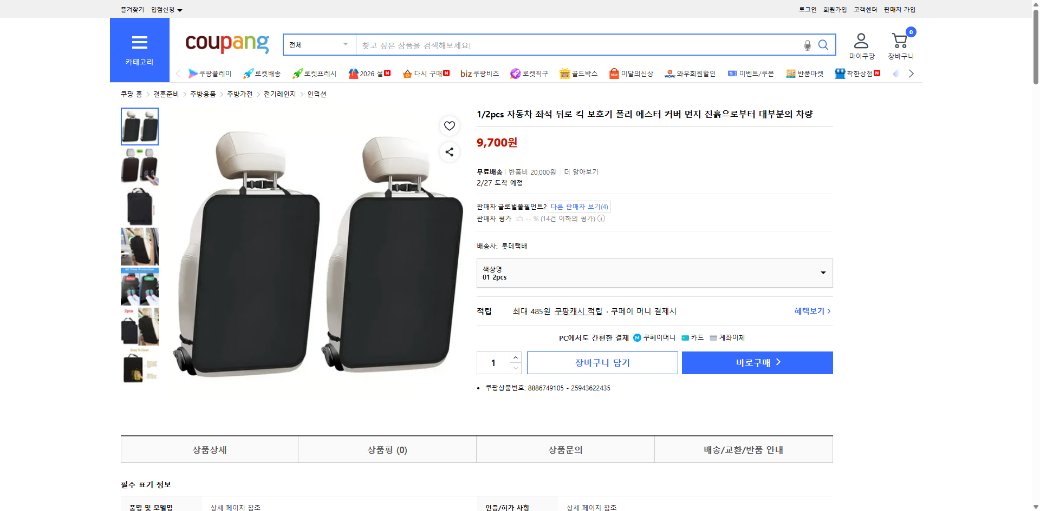
Task: Open the shopping cart 장바구니
Action: tap(899, 44)
